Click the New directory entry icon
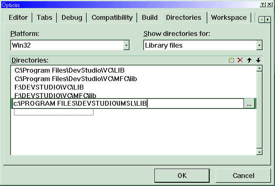 (231, 60)
